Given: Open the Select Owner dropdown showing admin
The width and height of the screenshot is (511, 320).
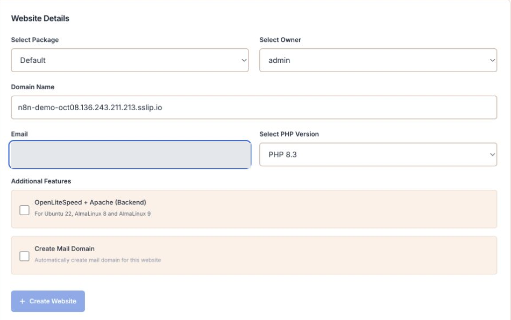Looking at the screenshot, I should (378, 60).
